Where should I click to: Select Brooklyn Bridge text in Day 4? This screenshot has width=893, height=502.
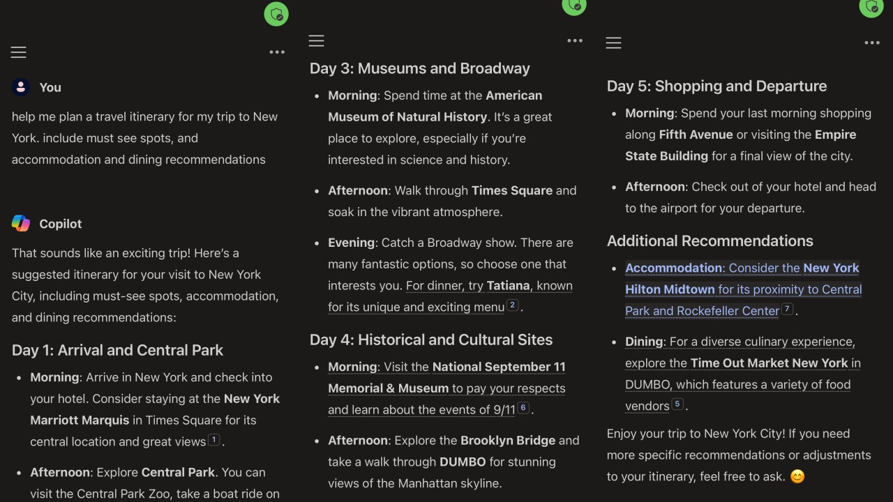point(508,441)
